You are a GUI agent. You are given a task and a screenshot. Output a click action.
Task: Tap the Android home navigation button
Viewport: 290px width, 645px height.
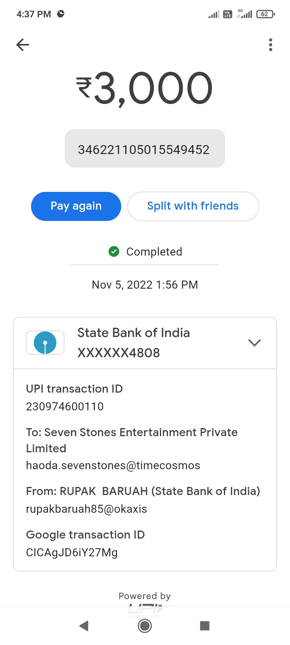(145, 626)
